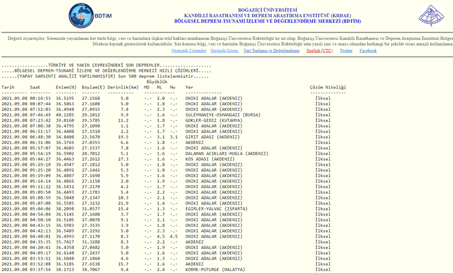
Task: Open the Otomatik Çözümler link
Action: 189,50
